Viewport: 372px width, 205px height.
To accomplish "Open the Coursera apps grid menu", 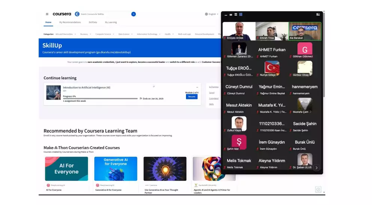I will (47, 14).
